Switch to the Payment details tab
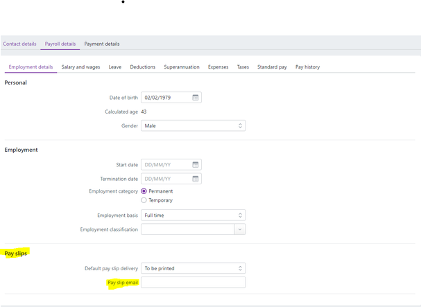 pyautogui.click(x=102, y=44)
